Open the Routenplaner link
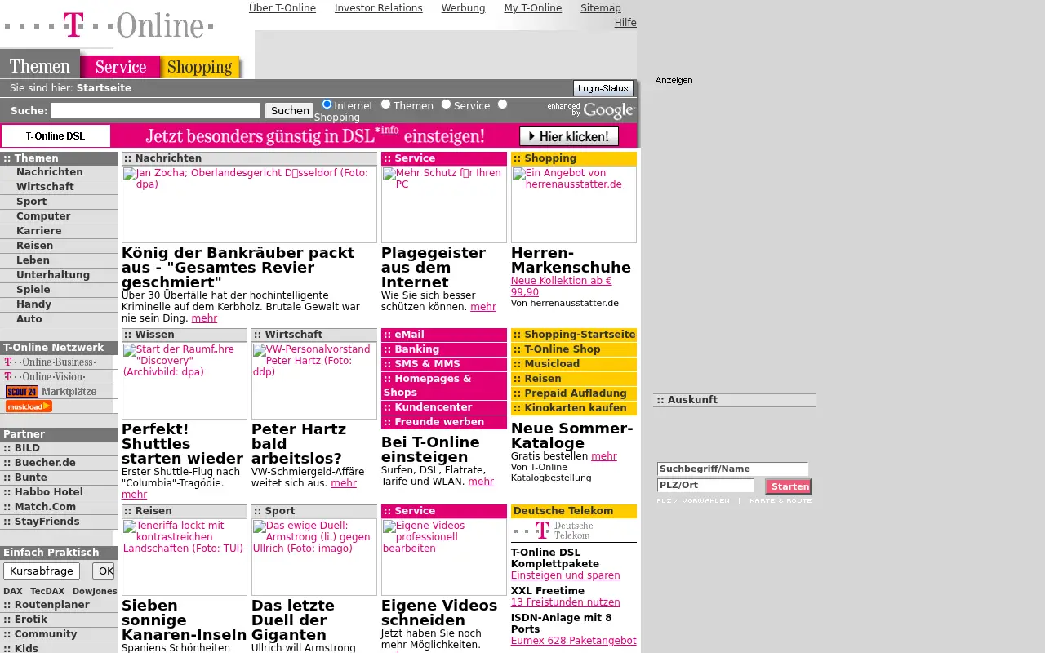Screen dimensions: 1045x653 [x=52, y=605]
